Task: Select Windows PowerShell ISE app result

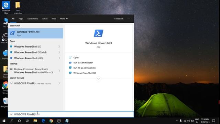Action: [27, 46]
